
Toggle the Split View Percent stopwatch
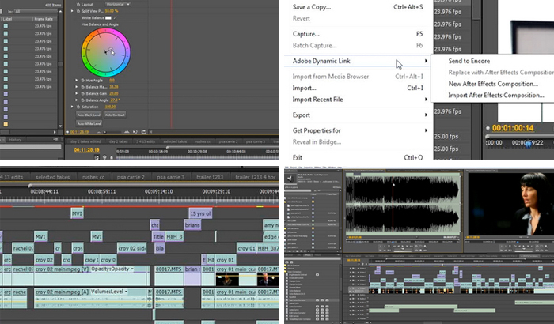[78, 11]
